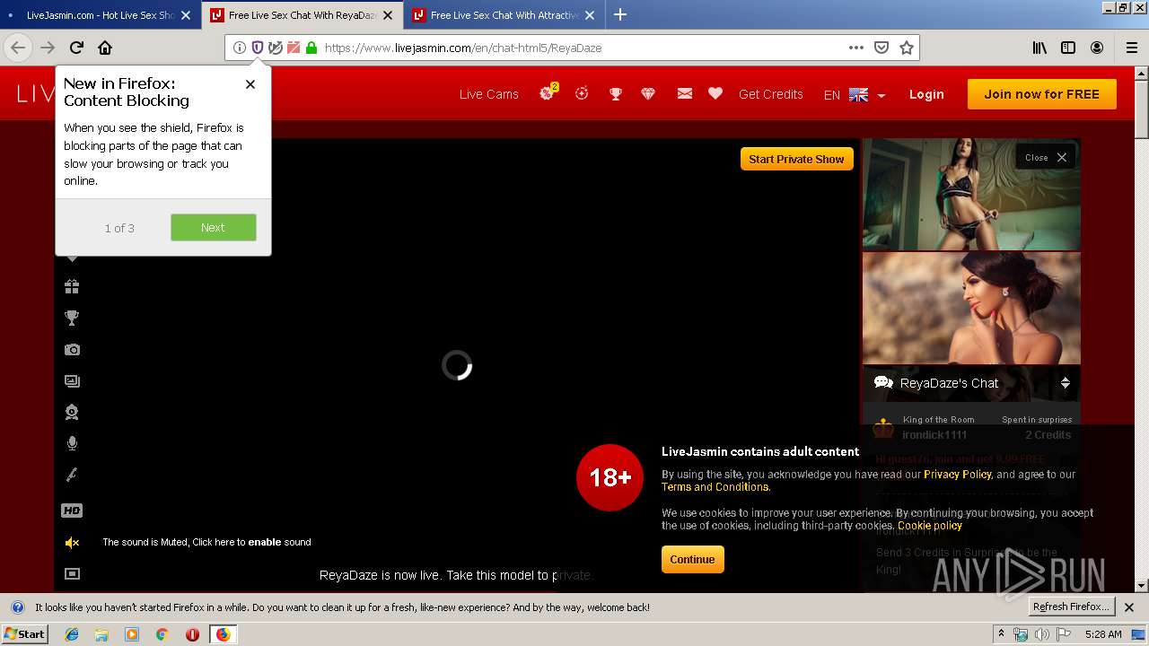The height and width of the screenshot is (646, 1149).
Task: Click the gift surprise icon in sidebar
Action: (72, 287)
